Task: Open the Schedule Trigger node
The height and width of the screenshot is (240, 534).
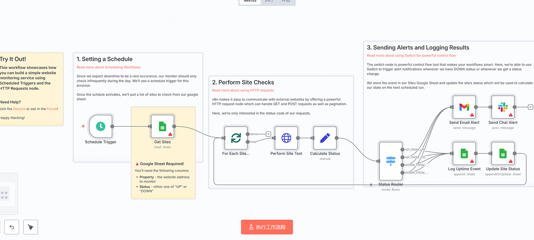Action: click(100, 126)
